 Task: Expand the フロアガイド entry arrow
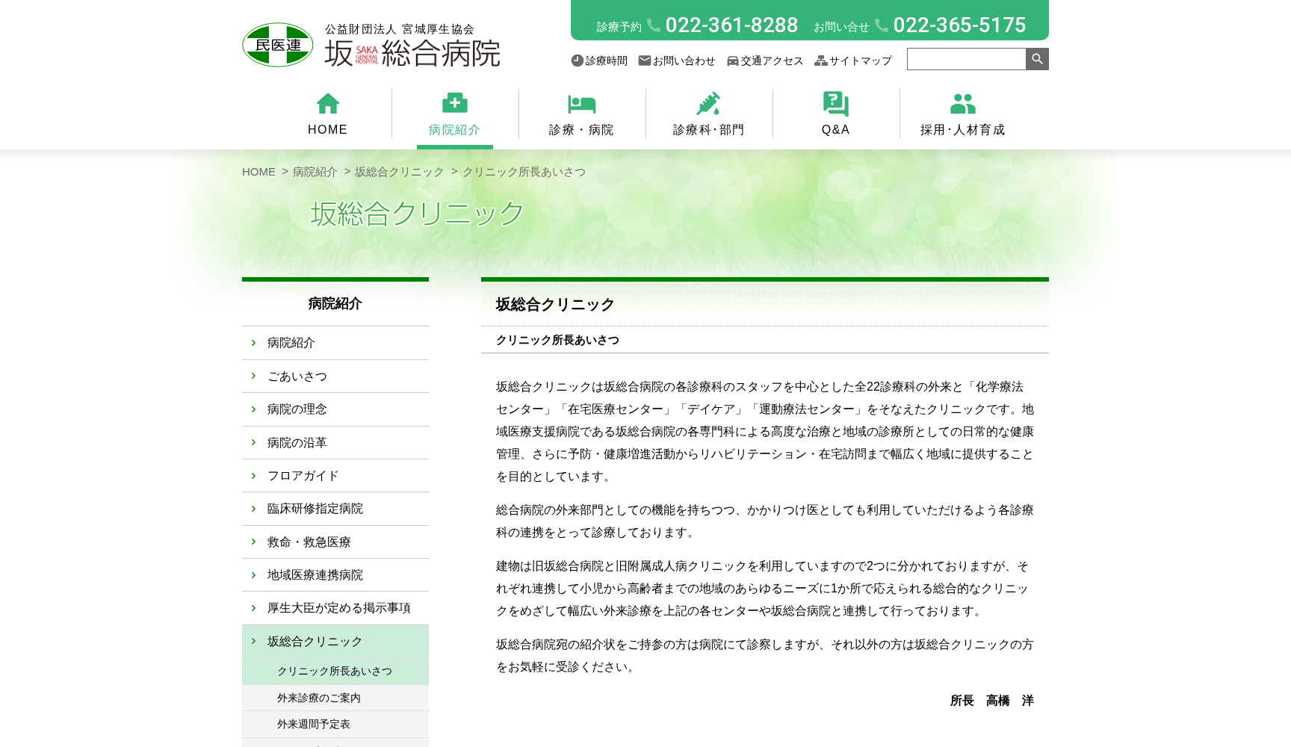tap(253, 475)
